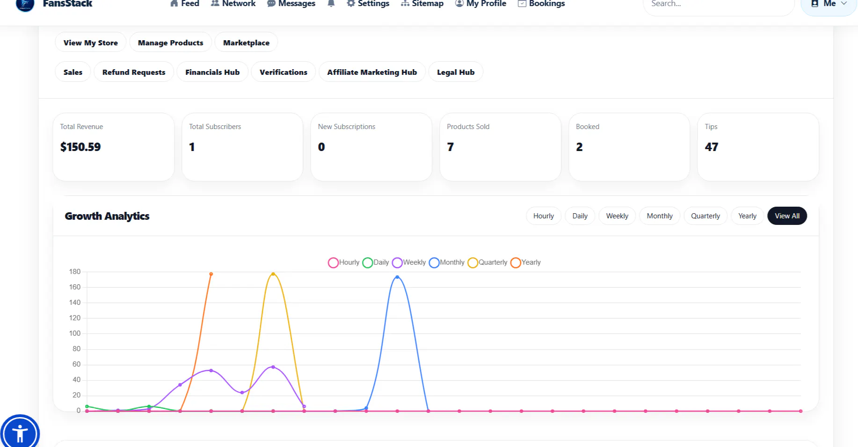
Task: Open the accessibility widget icon
Action: (x=20, y=433)
